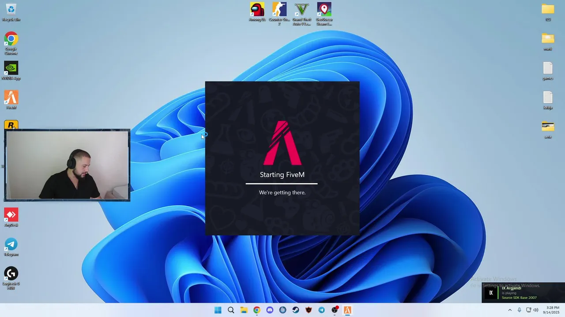The width and height of the screenshot is (565, 317).
Task: Click the volume speaker tray icon
Action: click(x=536, y=310)
